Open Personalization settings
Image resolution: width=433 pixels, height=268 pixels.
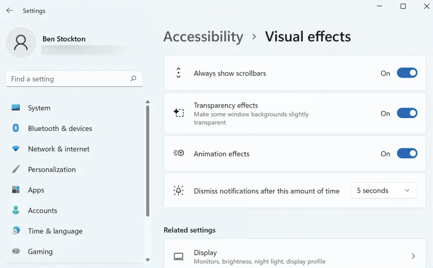pos(74,169)
